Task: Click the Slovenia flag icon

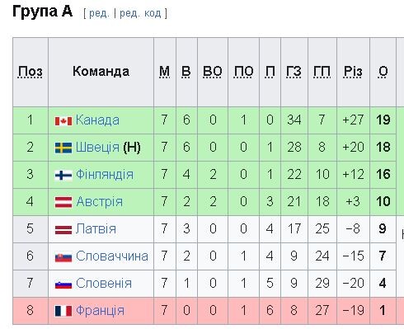Action: point(63,284)
